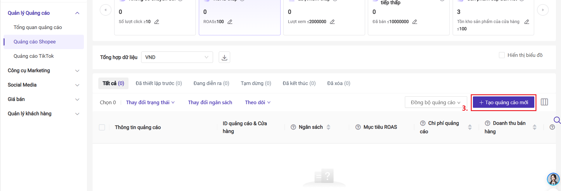Switch to Tạm dừng tab

(256, 83)
